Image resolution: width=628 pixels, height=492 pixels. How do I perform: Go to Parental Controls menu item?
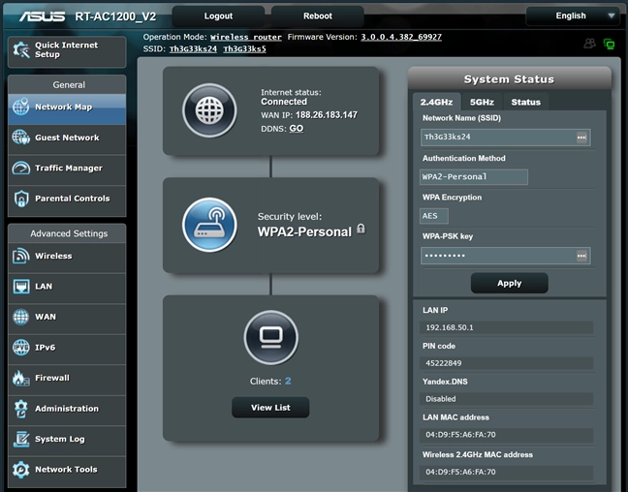pos(67,199)
